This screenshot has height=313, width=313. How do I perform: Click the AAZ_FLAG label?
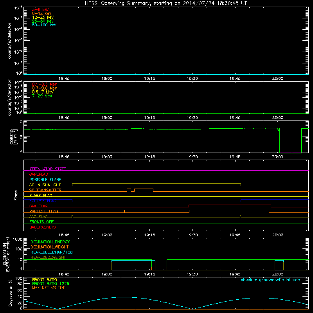[38, 216]
